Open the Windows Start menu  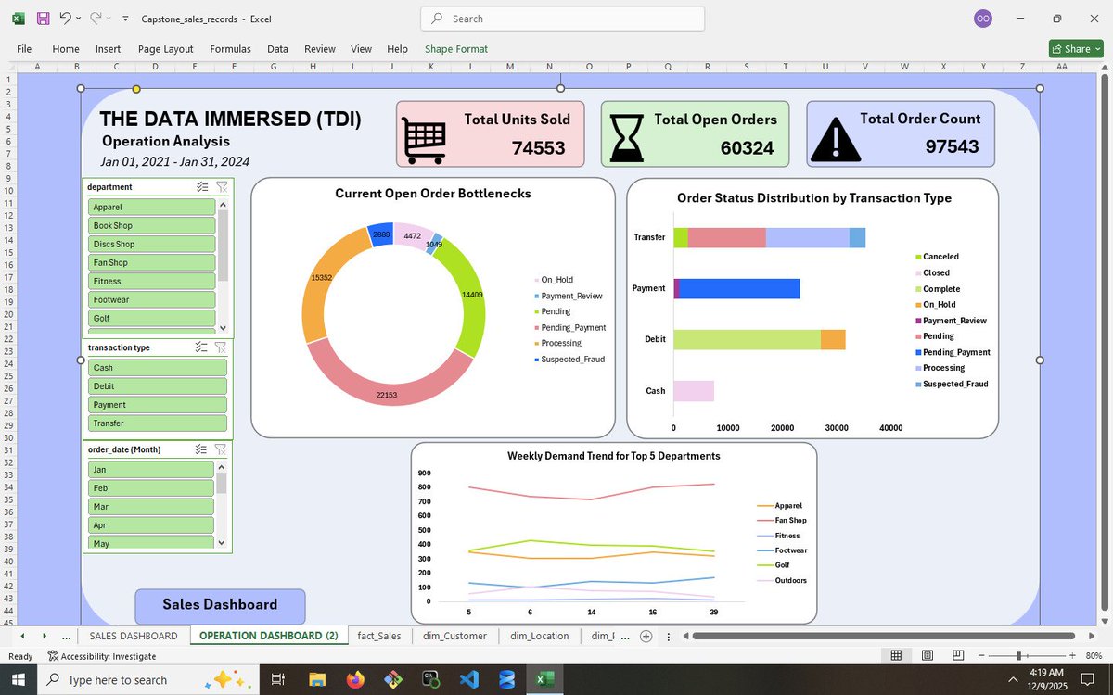[19, 679]
